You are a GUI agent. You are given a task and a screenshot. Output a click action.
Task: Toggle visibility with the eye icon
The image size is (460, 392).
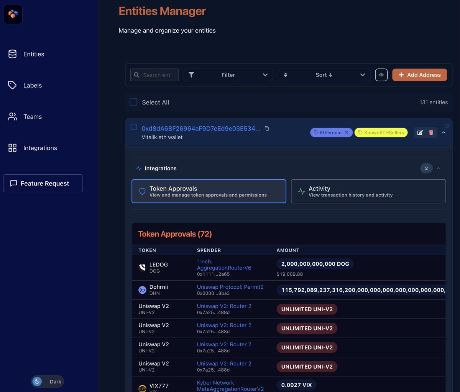click(x=381, y=75)
